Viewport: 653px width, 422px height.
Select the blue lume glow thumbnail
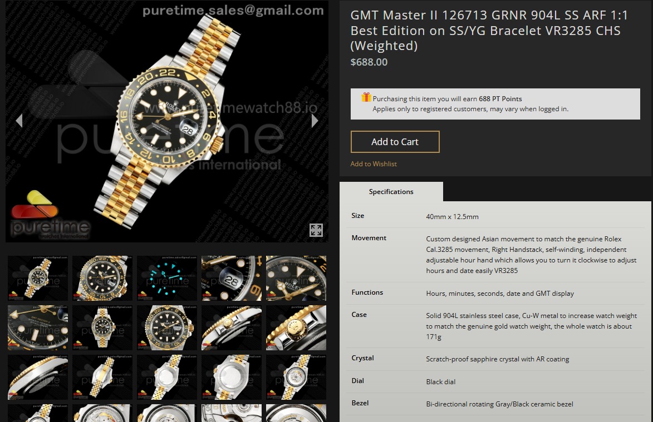pos(167,278)
